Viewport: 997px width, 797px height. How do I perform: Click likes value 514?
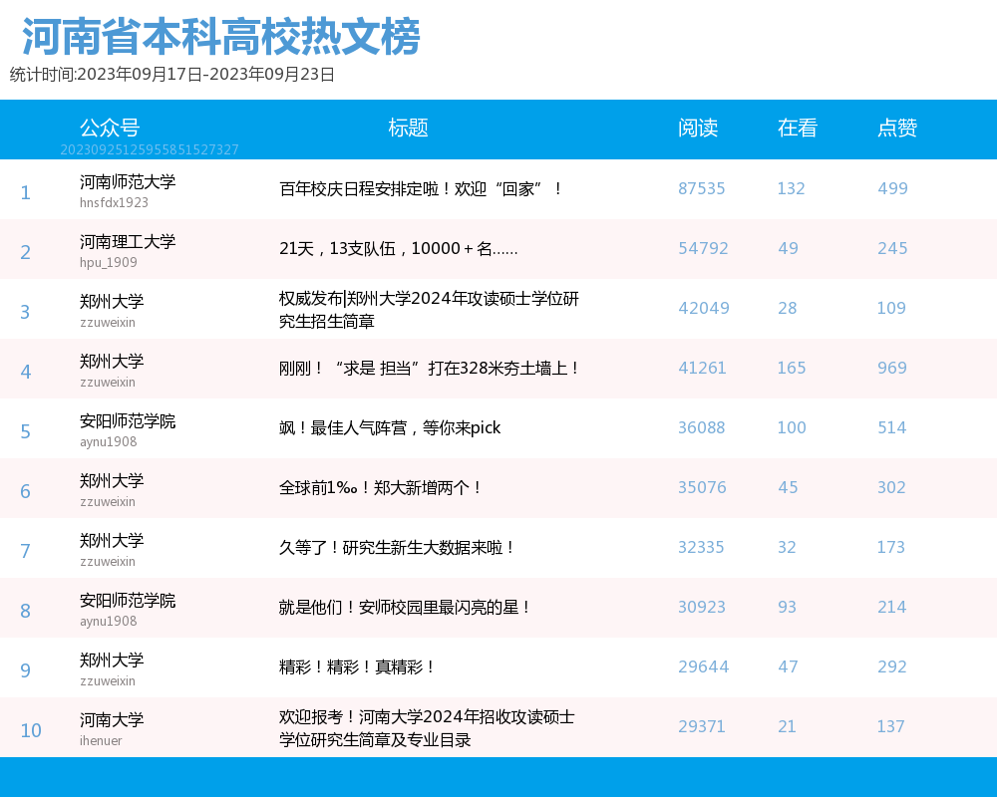tap(892, 427)
